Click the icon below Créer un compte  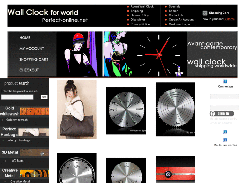225,132
